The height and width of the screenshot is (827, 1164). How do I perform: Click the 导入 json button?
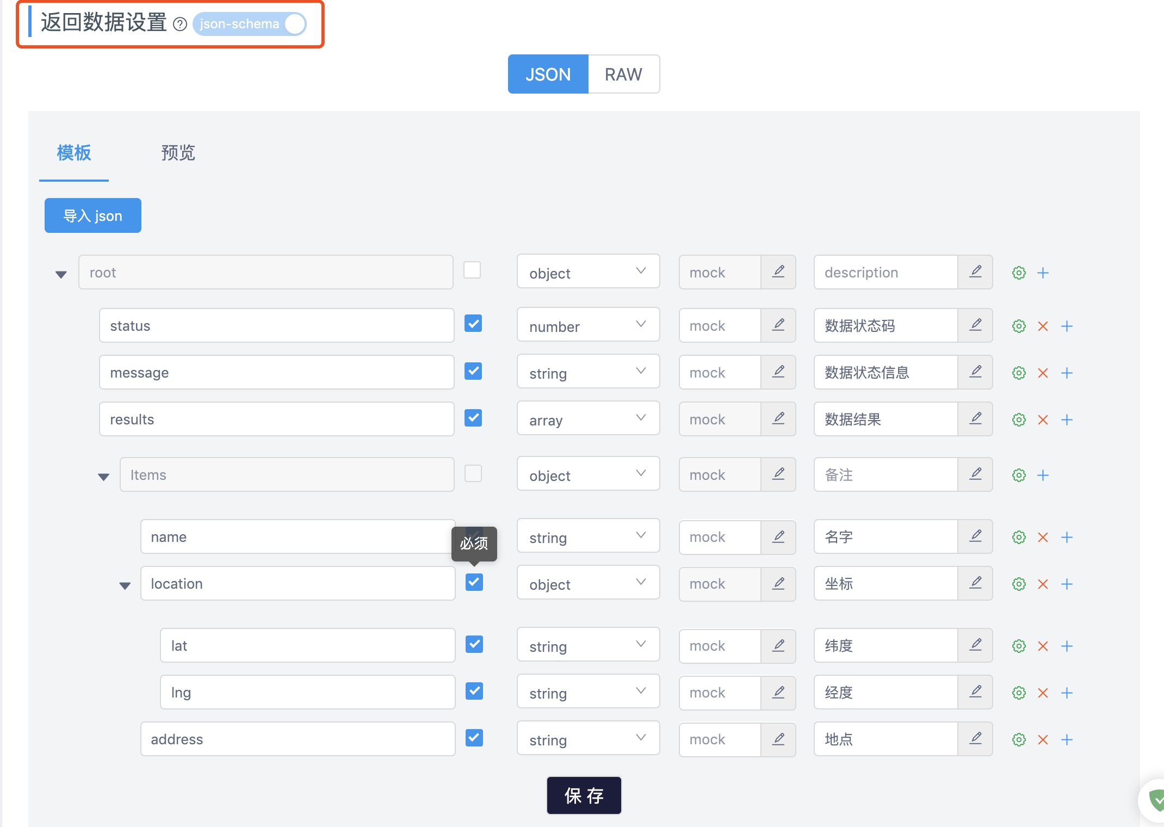(x=93, y=215)
